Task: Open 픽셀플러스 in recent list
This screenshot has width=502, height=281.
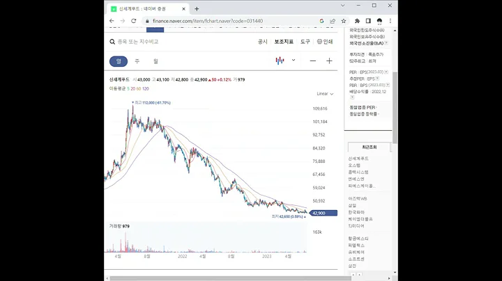Action: click(356, 246)
